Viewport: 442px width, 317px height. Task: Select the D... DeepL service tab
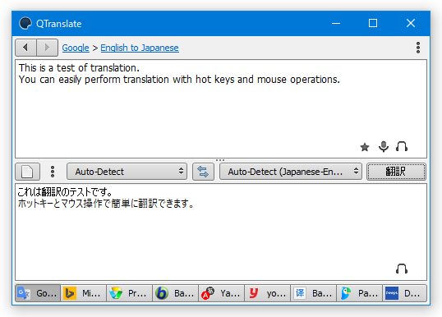[x=404, y=293]
